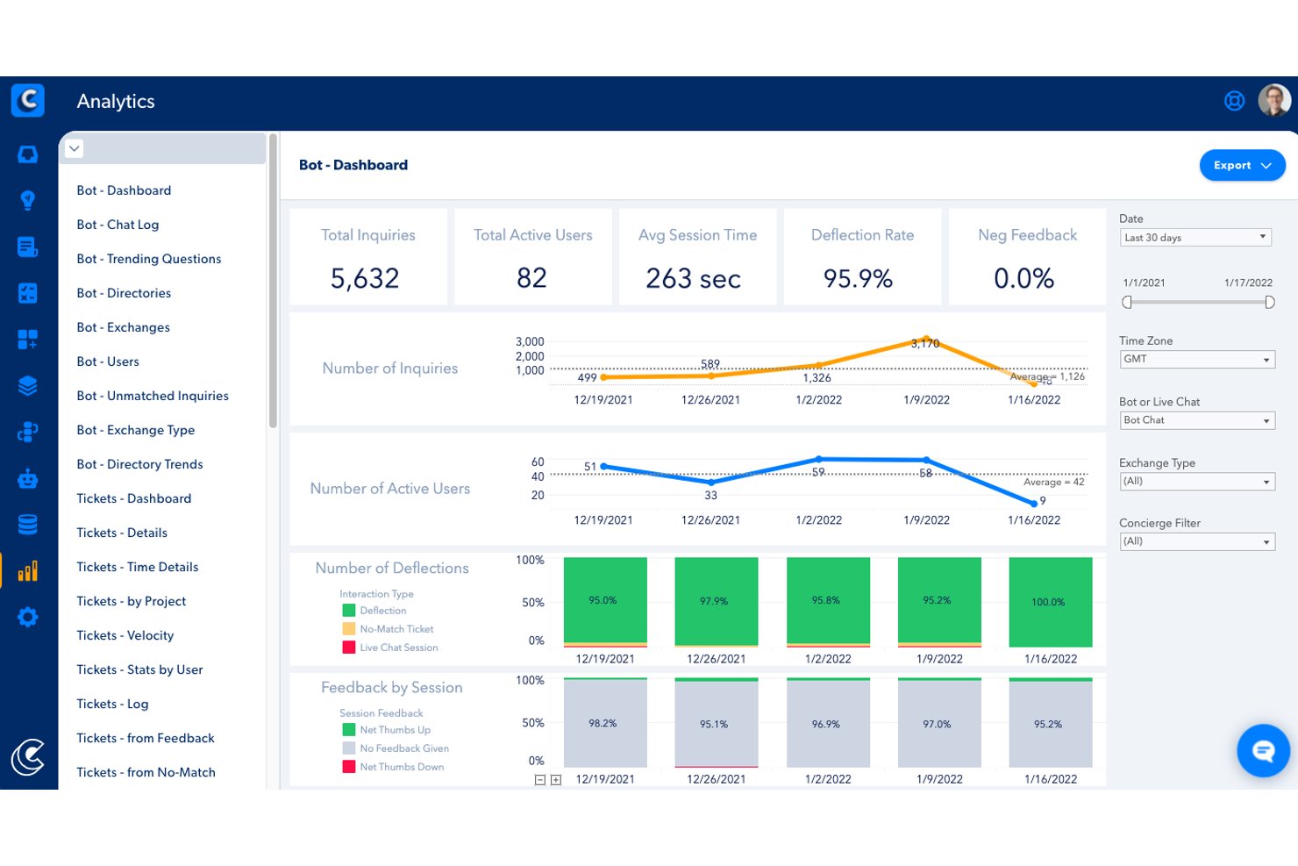Open the lightbulb insights icon
Viewport: 1298px width, 866px height.
click(28, 200)
